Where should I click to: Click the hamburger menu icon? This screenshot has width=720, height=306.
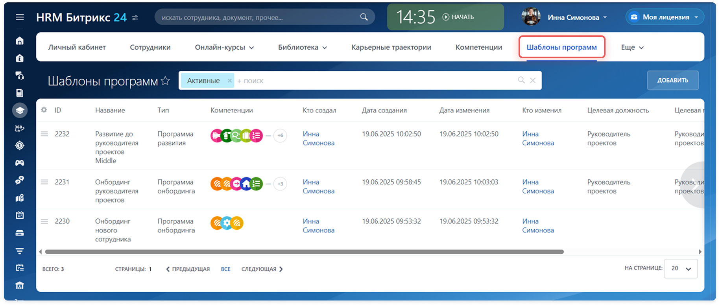[20, 17]
